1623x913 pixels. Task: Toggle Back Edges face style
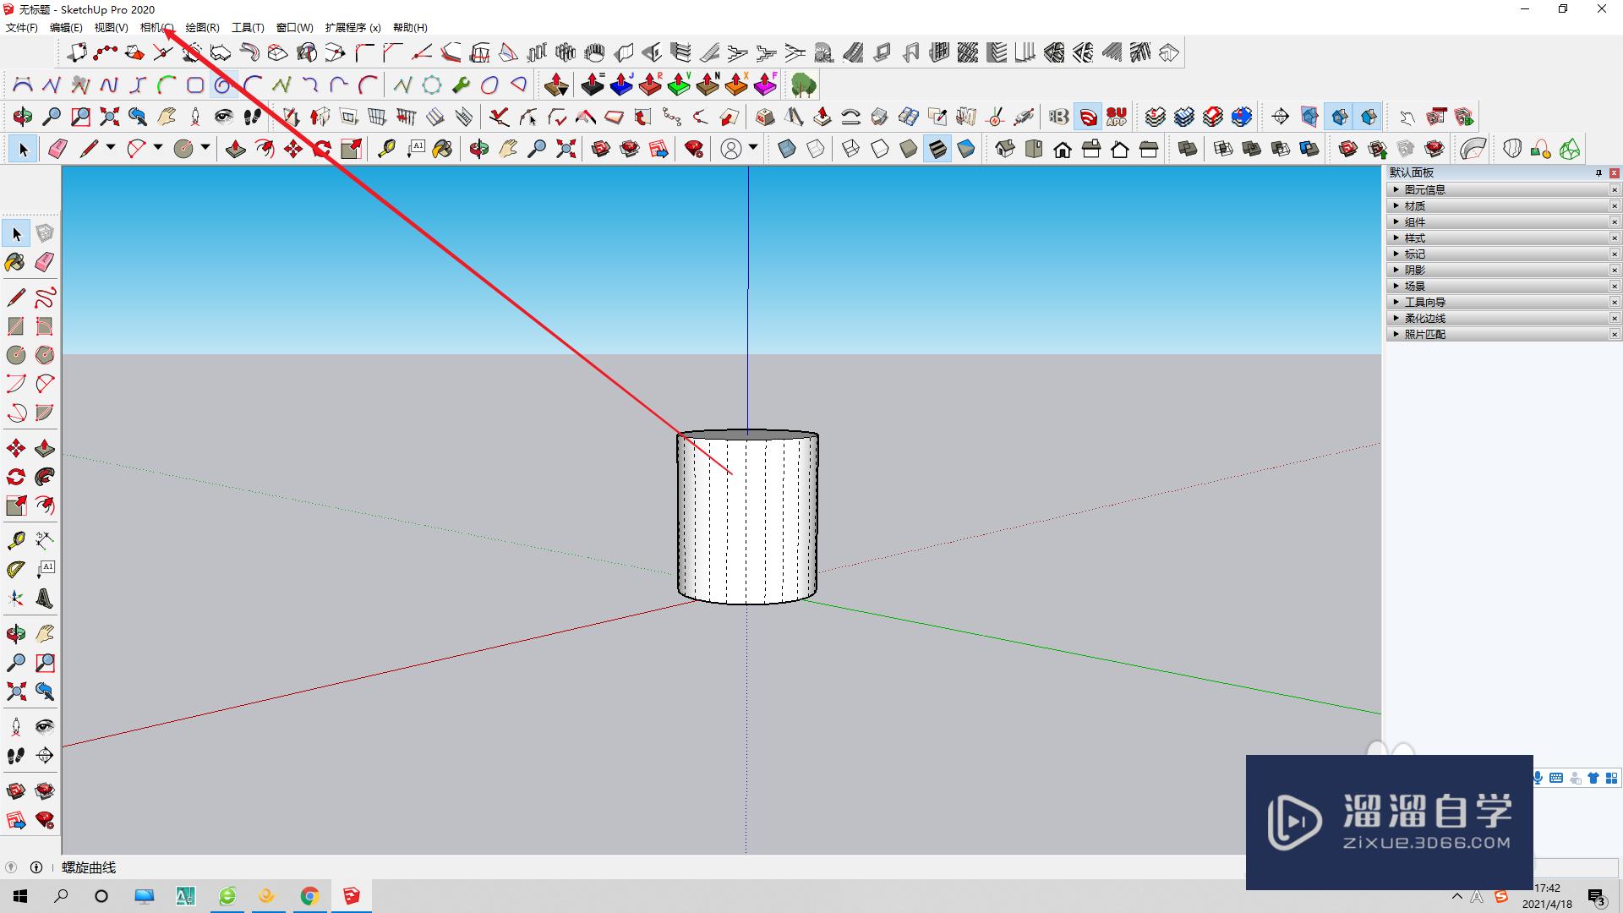816,150
